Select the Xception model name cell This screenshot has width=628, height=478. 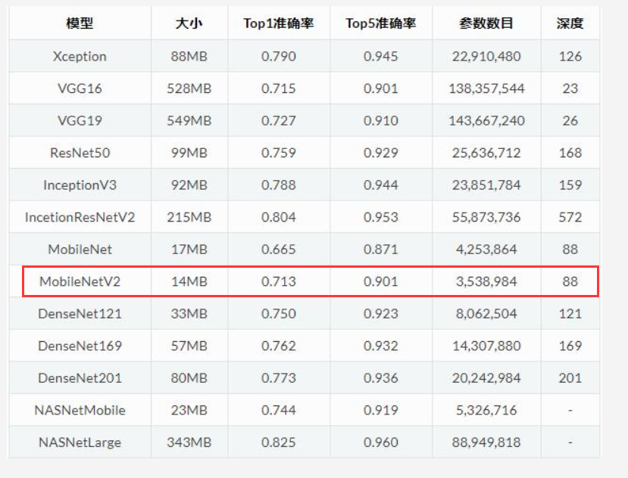point(80,56)
